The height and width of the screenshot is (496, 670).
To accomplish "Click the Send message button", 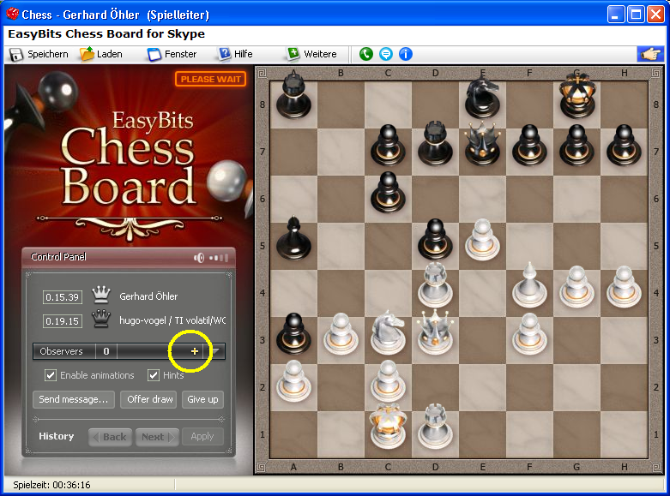I will (74, 399).
